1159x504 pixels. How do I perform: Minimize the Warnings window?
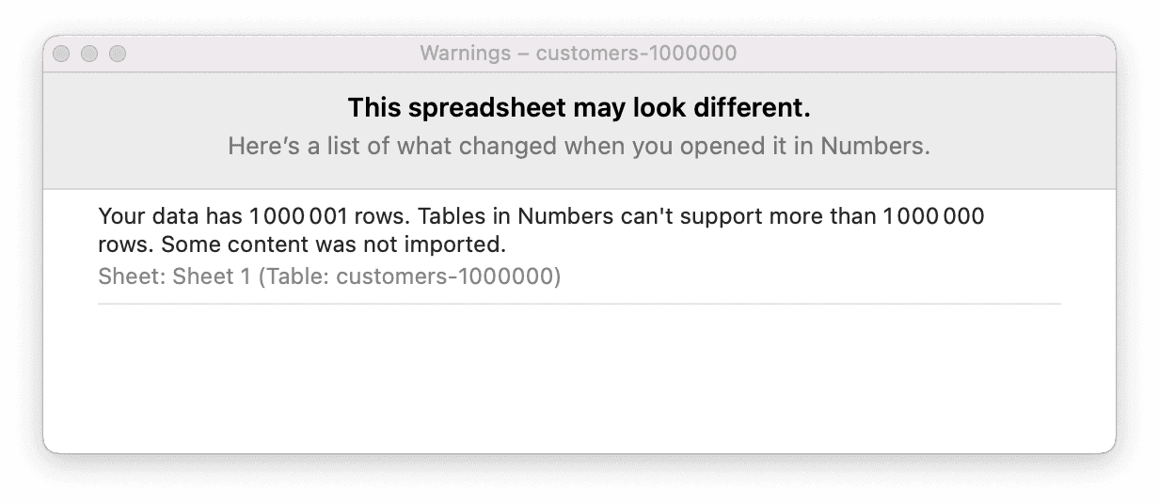89,54
